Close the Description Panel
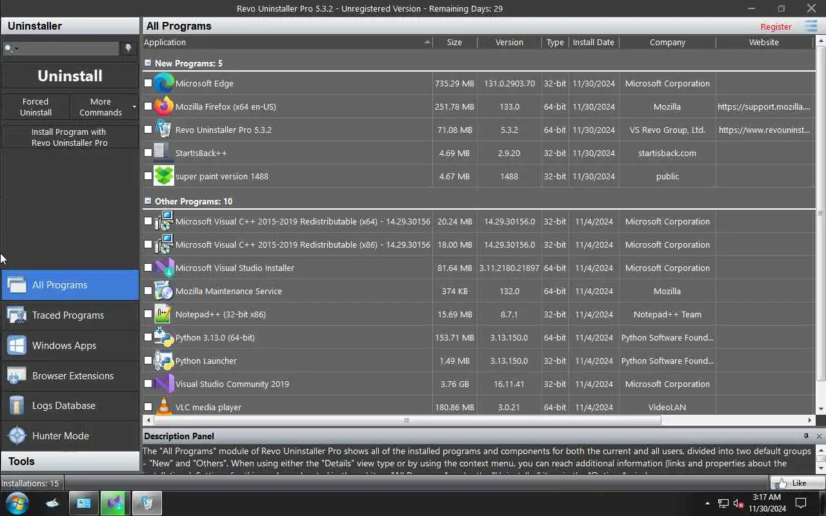The image size is (826, 516). (x=819, y=436)
